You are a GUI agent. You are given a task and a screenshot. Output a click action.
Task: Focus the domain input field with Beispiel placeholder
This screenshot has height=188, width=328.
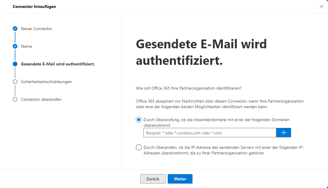point(210,133)
